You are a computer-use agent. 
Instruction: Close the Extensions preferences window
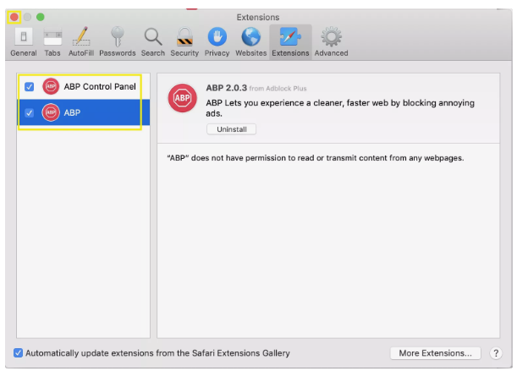click(x=14, y=17)
